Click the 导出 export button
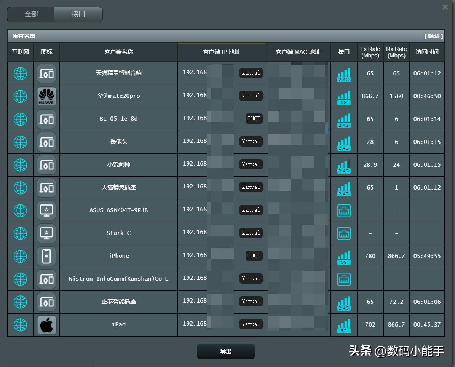 click(226, 351)
